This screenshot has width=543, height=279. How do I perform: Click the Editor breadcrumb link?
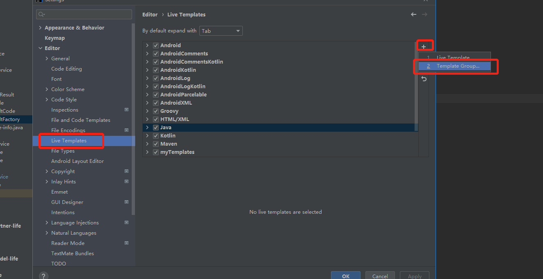150,14
